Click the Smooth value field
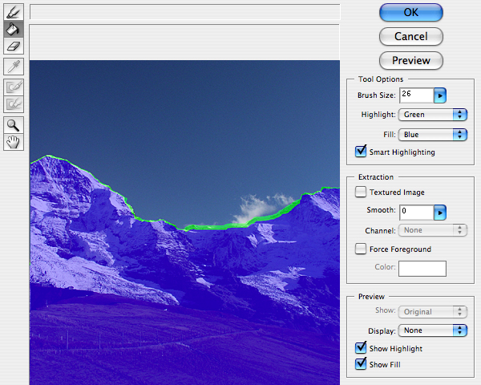481x385 pixels. [417, 213]
